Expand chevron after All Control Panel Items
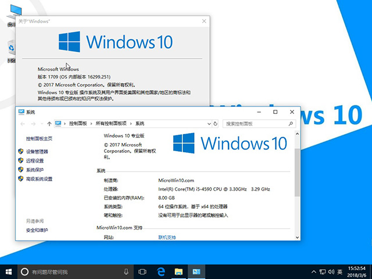Image resolution: width=372 pixels, height=279 pixels. pos(131,124)
